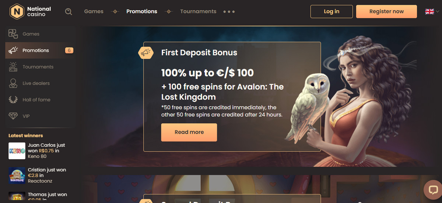This screenshot has height=203, width=442.
Task: Click the Register now button
Action: click(386, 11)
